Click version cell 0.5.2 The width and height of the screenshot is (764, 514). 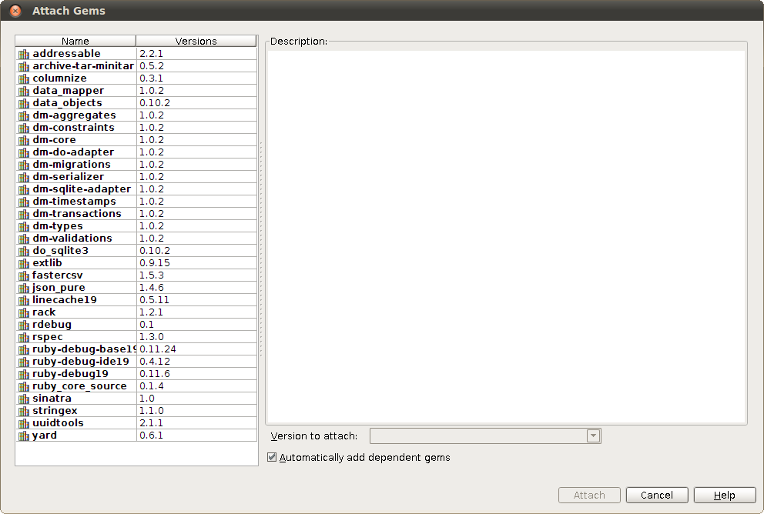tap(196, 65)
